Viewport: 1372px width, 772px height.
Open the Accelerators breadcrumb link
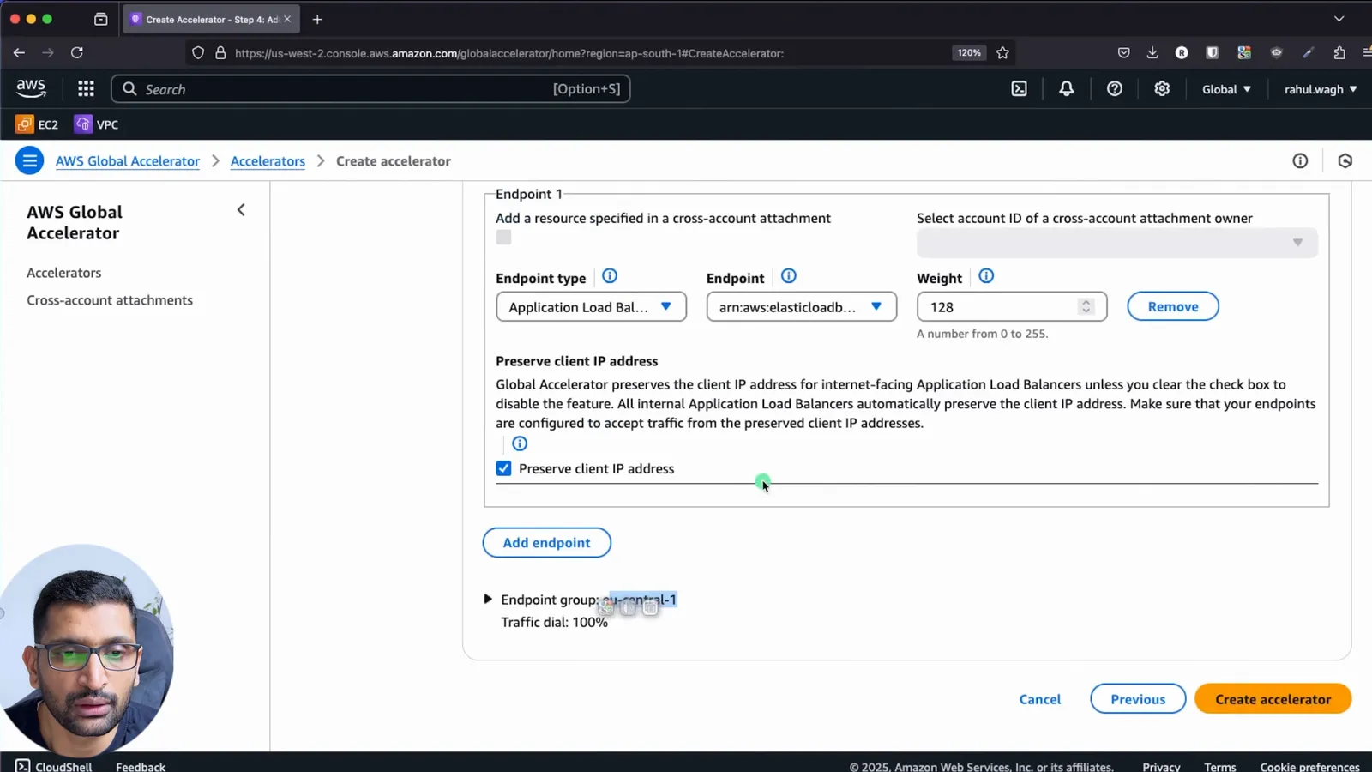click(268, 161)
